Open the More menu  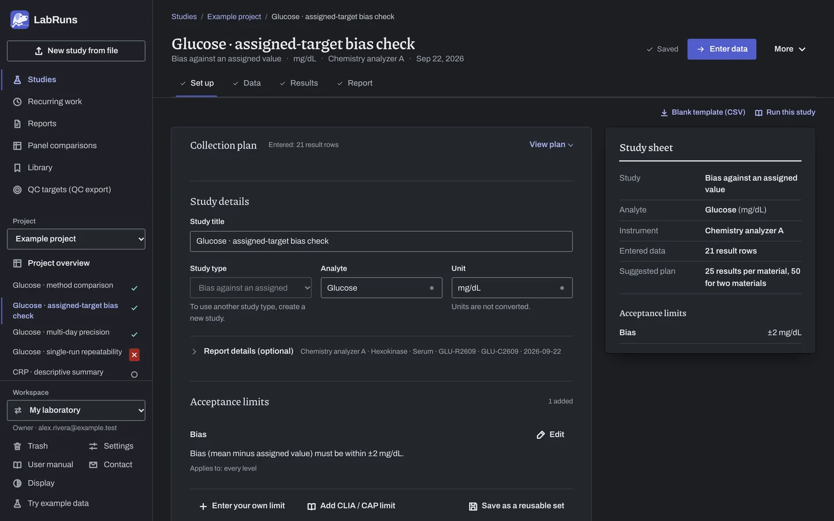coord(790,49)
